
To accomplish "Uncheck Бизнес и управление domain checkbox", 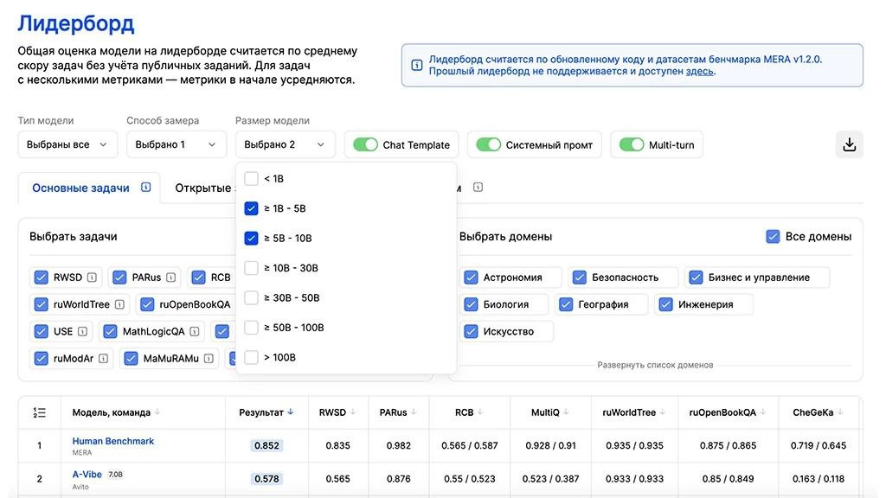I will pos(696,278).
